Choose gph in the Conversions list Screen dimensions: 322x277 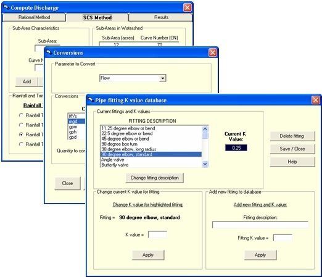[x=76, y=132]
